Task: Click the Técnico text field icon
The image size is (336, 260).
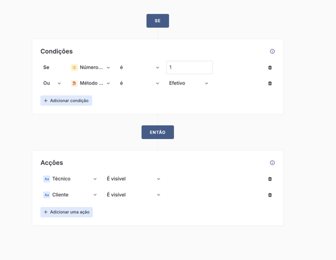Action: coord(47,179)
